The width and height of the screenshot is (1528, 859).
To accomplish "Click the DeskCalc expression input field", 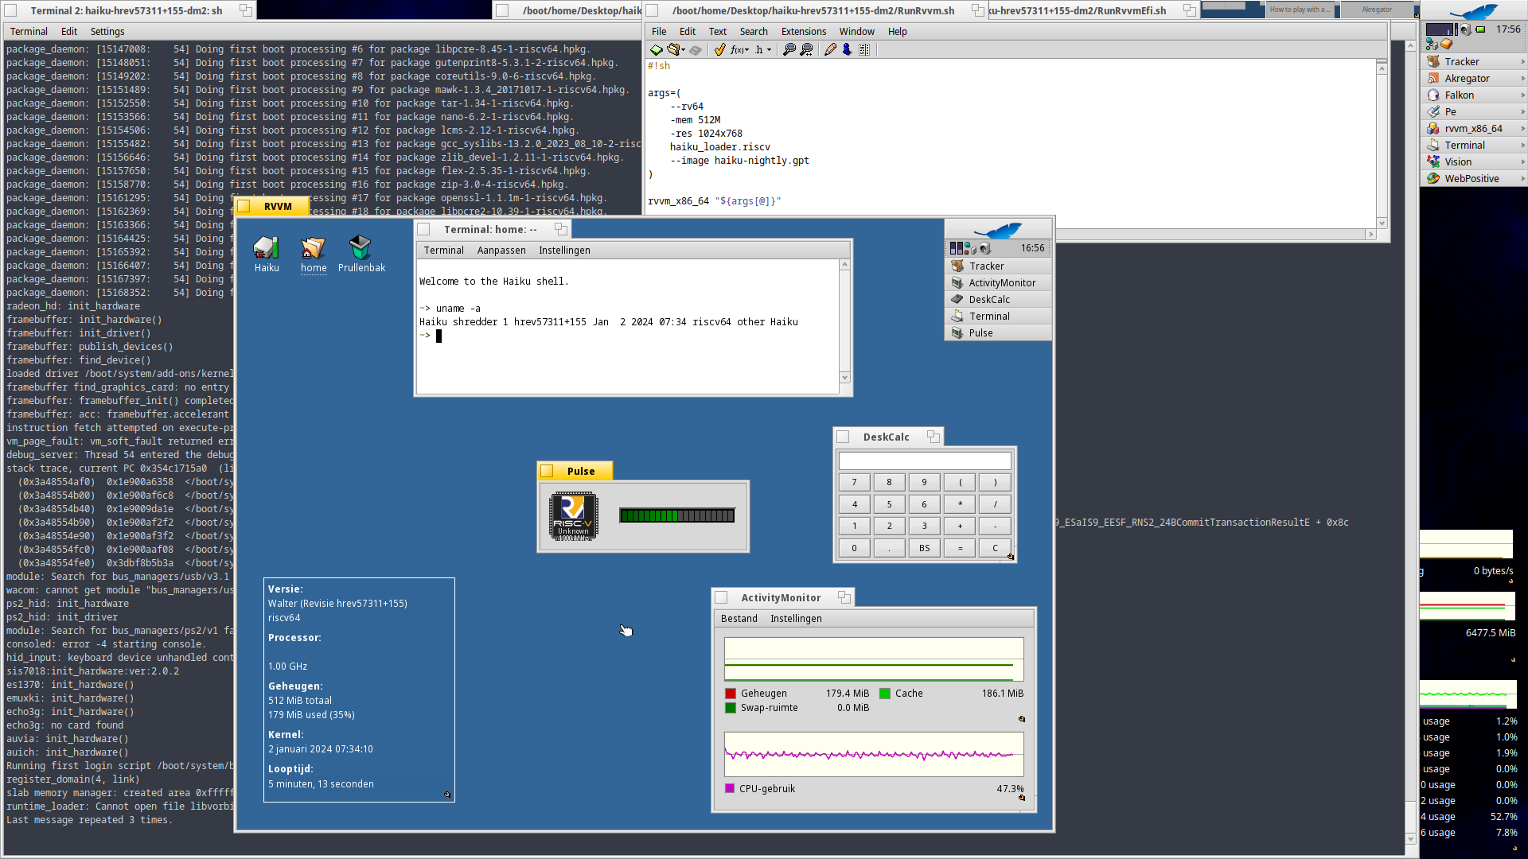I will click(x=925, y=461).
